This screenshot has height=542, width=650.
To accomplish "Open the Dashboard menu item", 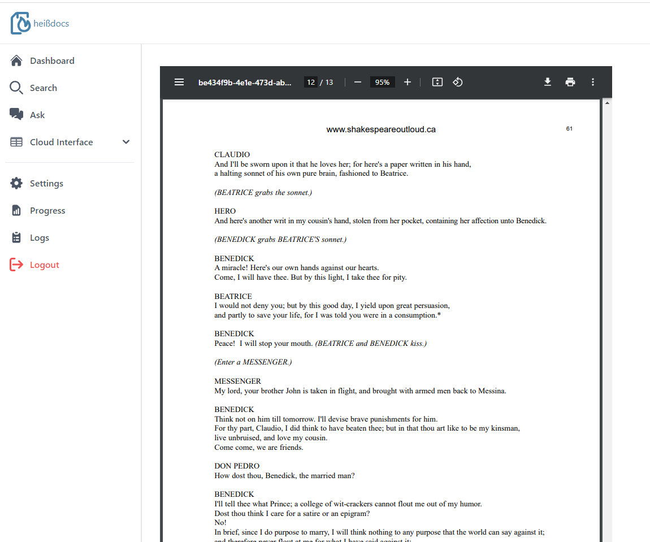I will [x=52, y=61].
